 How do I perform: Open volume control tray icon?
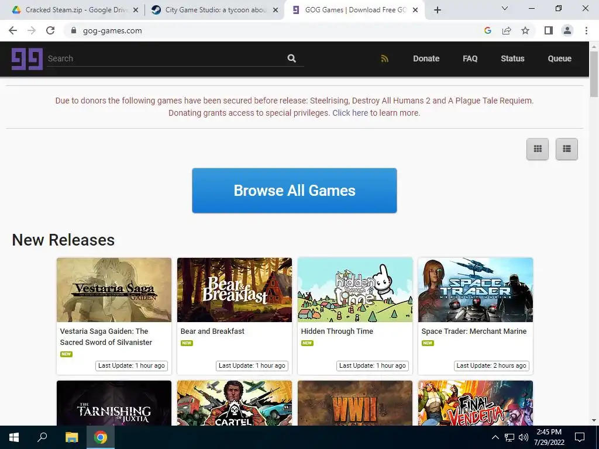[524, 437]
